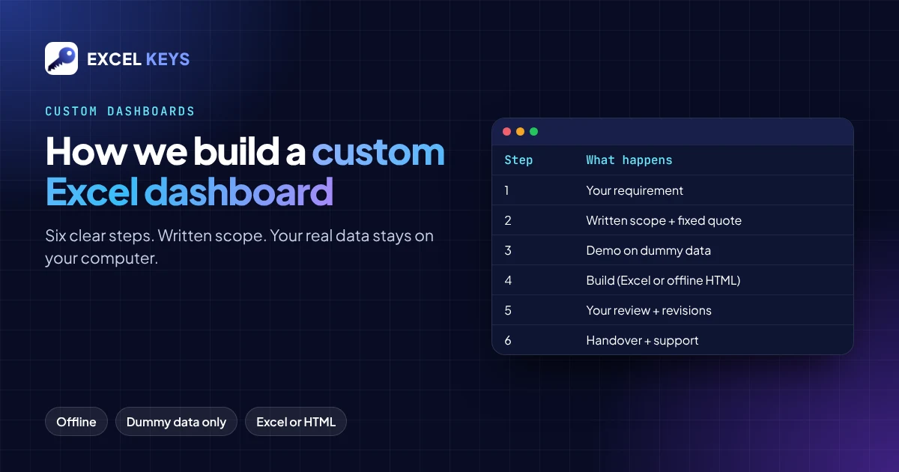
Task: Click step number 5 in the table
Action: pos(508,310)
